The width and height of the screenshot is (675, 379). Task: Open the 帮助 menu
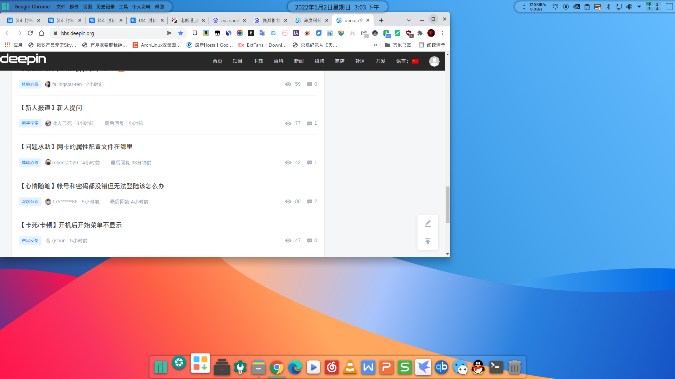159,7
